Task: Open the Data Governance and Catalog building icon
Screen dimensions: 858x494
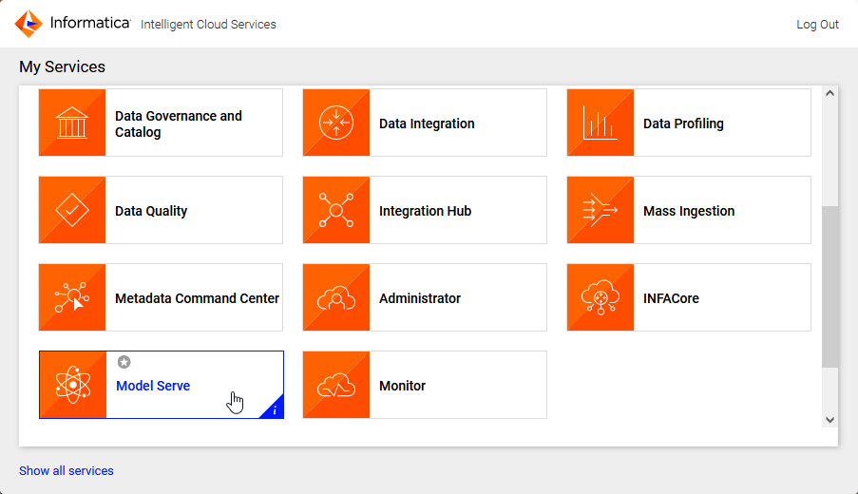Action: tap(72, 123)
